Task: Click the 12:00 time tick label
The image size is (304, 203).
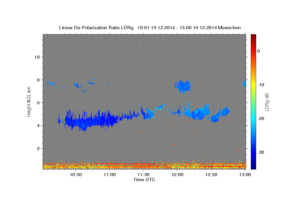Action: tap(177, 175)
